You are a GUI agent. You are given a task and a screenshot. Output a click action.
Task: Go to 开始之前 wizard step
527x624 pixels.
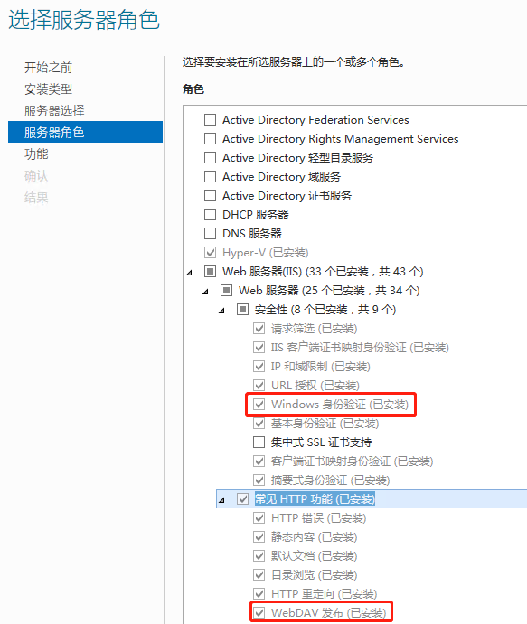[x=48, y=68]
